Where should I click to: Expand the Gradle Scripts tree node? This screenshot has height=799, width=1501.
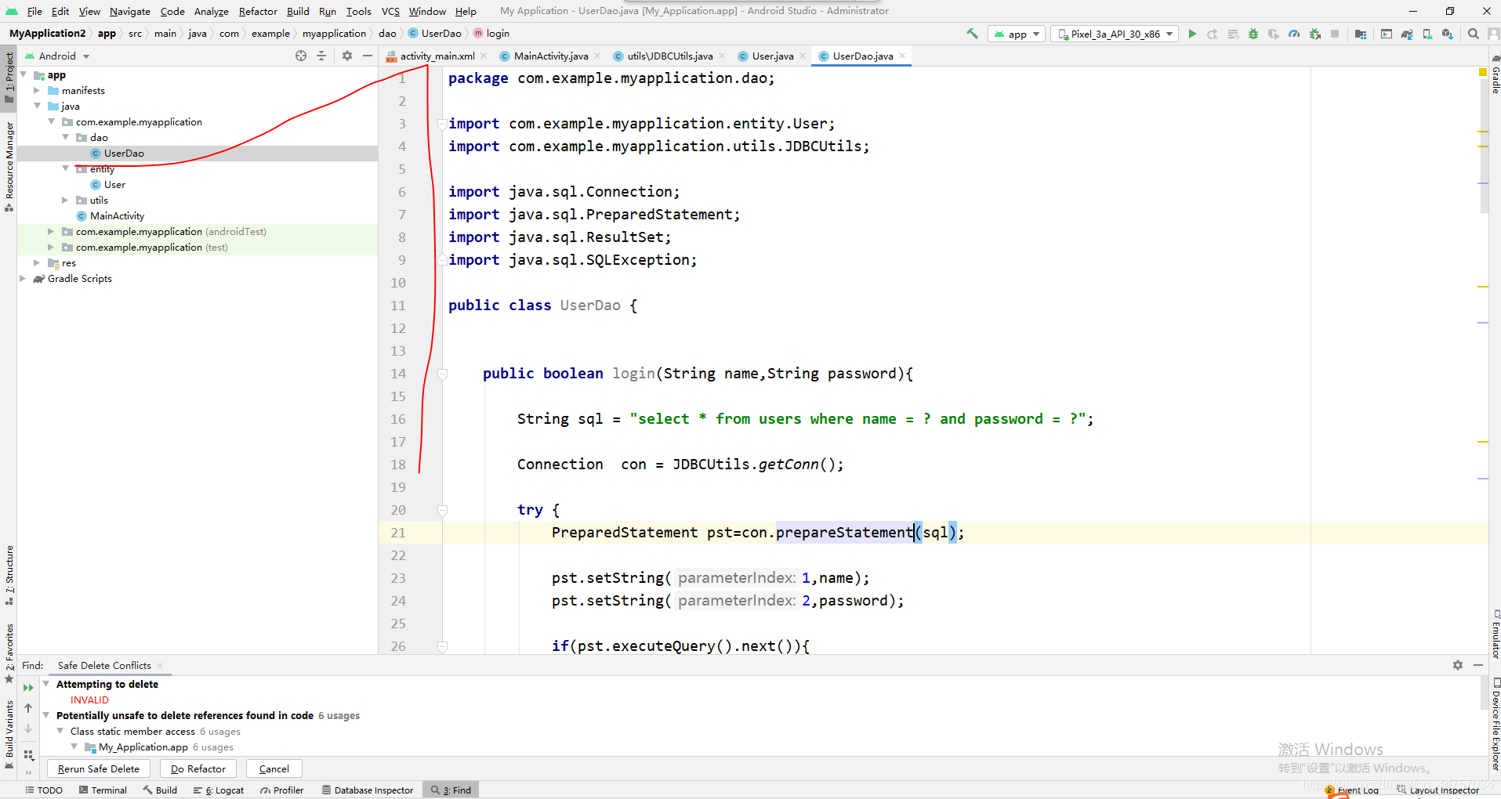coord(23,278)
